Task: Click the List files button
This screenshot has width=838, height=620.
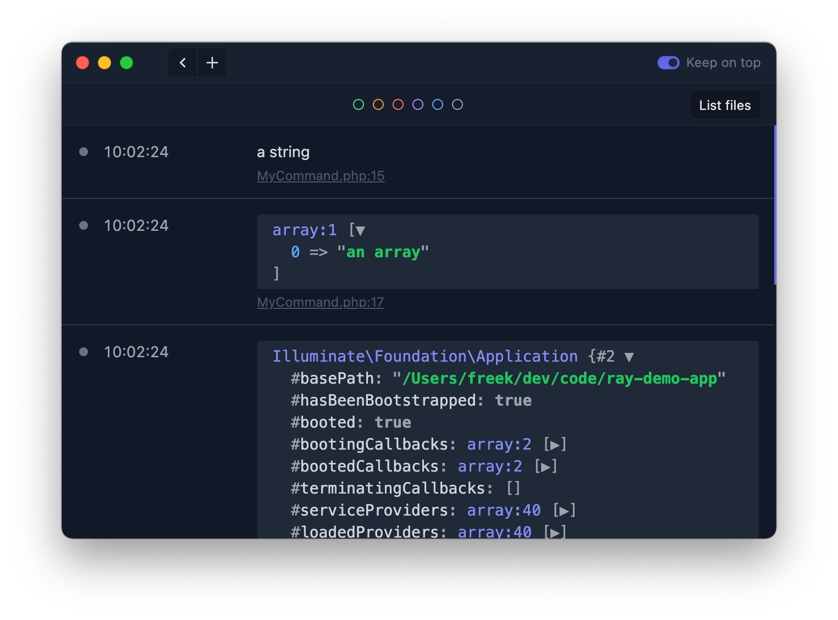Action: click(x=725, y=105)
